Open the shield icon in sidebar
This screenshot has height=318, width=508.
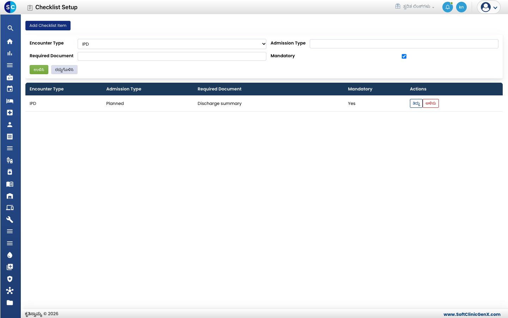(10, 279)
